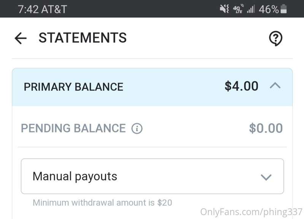
Task: Tap the back arrow to leave Statements
Action: click(21, 38)
